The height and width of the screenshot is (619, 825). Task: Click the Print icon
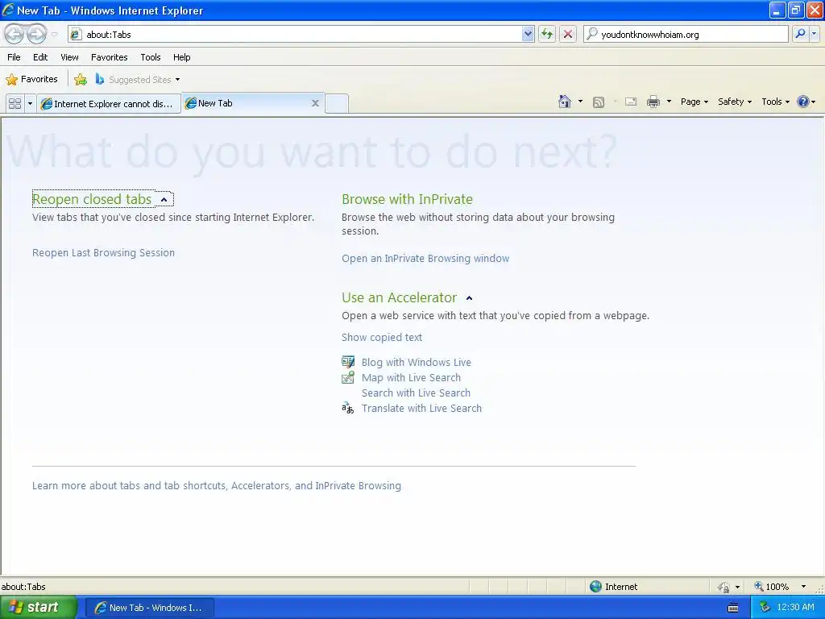point(653,102)
